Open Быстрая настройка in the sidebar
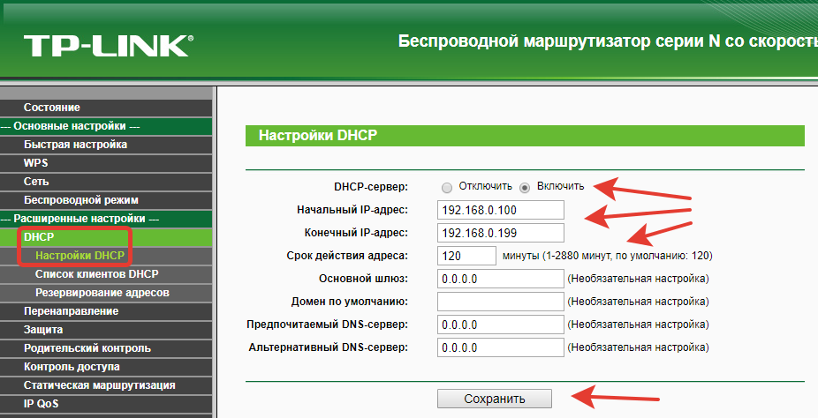This screenshot has height=418, width=818. (x=75, y=144)
